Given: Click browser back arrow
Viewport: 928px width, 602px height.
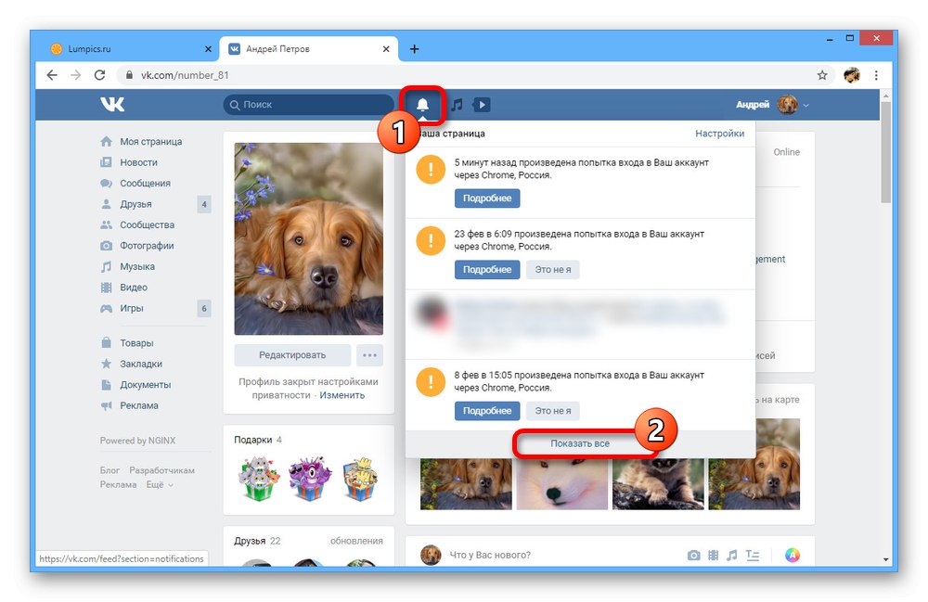Looking at the screenshot, I should 52,75.
